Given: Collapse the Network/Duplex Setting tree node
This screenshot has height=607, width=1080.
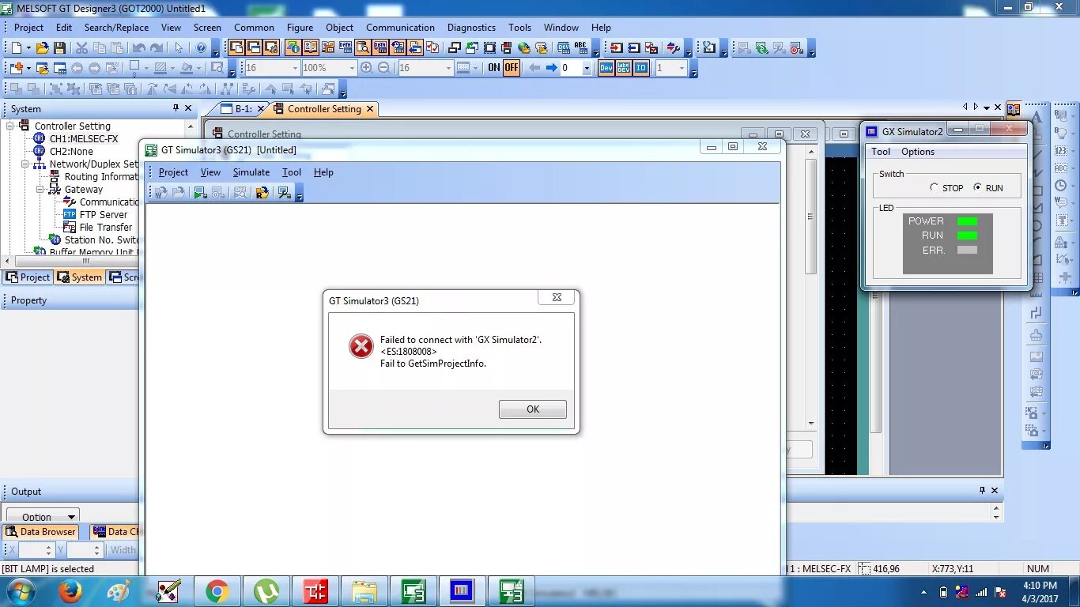Looking at the screenshot, I should (25, 164).
